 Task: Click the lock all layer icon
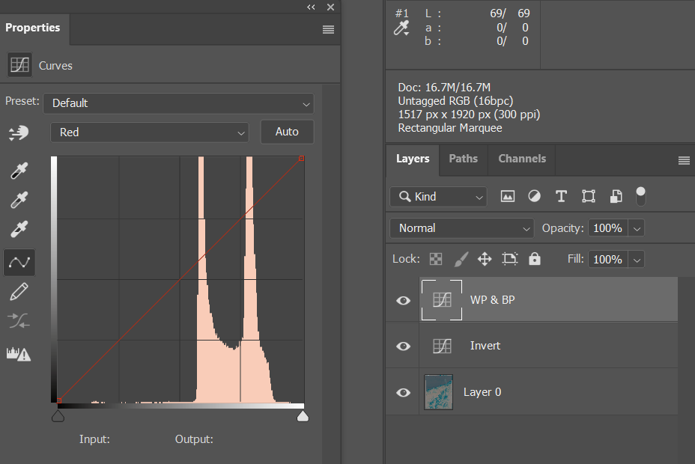click(x=534, y=259)
